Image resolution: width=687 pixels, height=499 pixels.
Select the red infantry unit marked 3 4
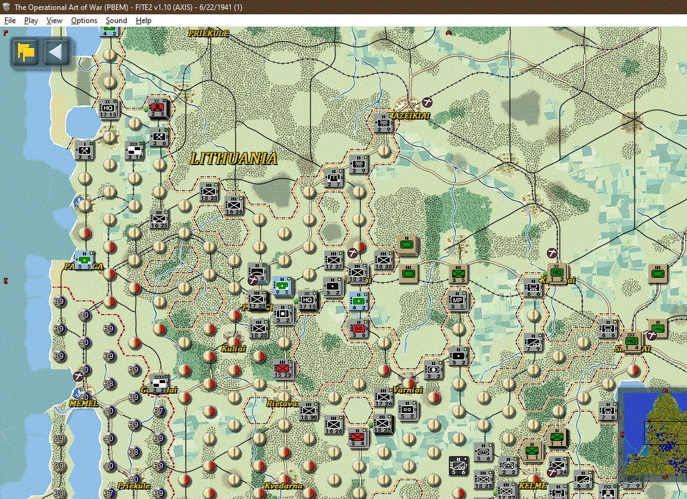click(358, 438)
